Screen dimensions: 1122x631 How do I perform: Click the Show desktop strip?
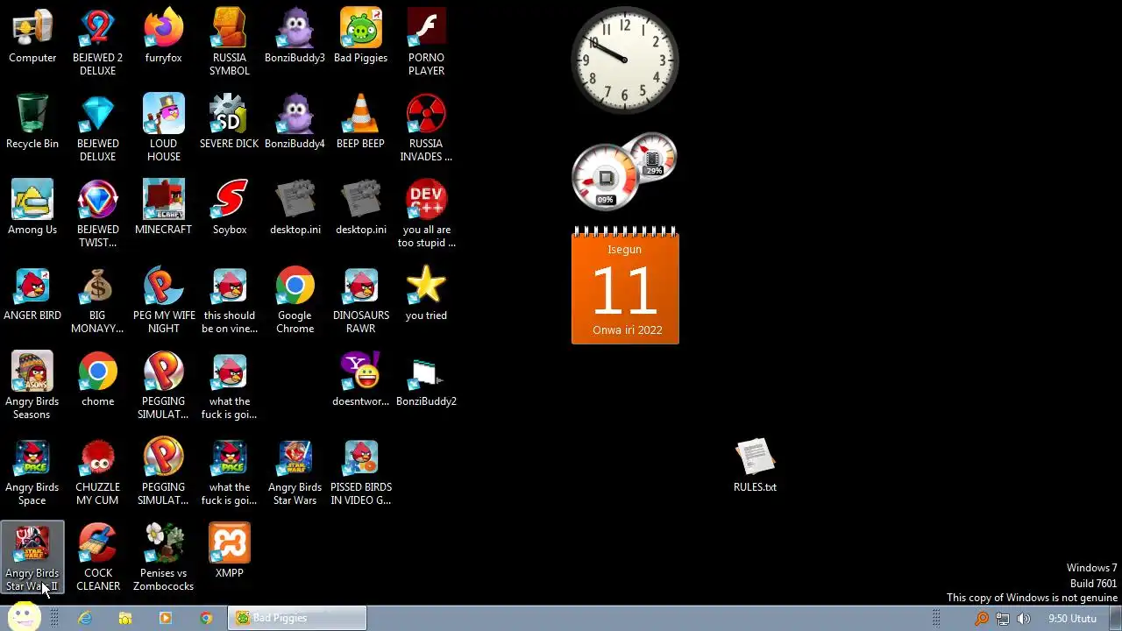tap(1115, 618)
